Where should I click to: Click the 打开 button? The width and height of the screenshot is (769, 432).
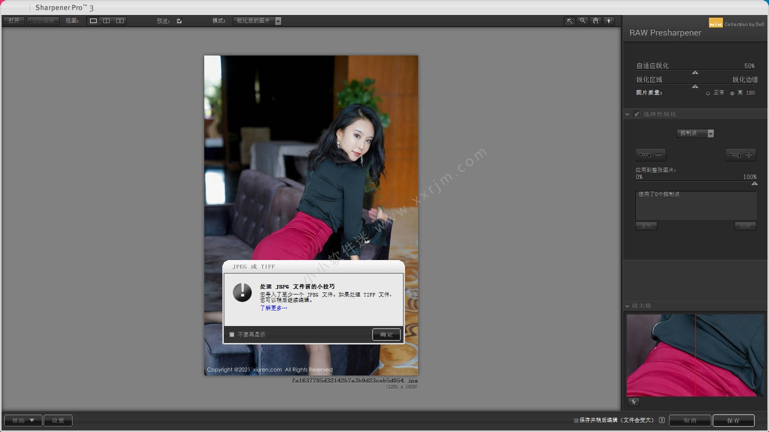14,21
